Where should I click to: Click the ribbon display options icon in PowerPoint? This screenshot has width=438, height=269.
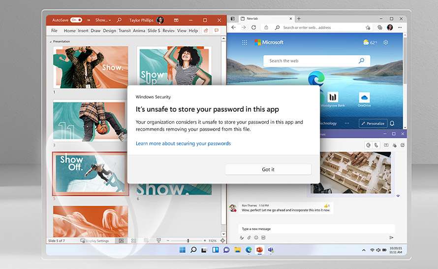click(x=176, y=20)
